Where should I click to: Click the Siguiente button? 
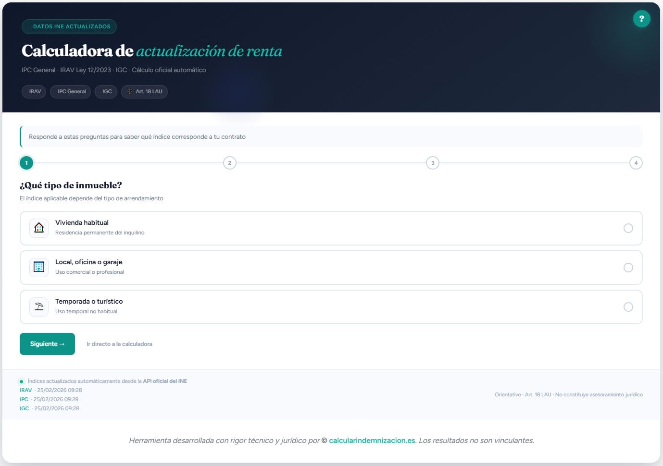(47, 344)
